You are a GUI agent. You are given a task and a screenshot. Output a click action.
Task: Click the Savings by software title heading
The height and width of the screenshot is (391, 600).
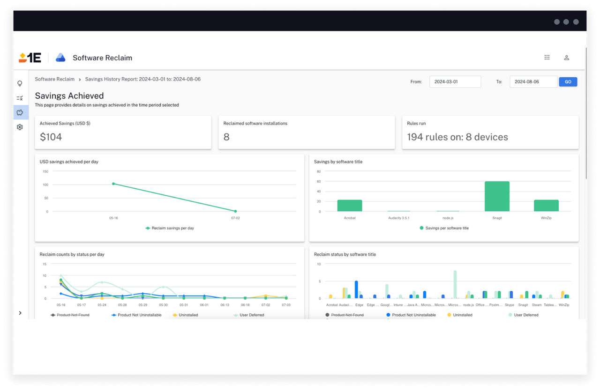click(x=338, y=162)
